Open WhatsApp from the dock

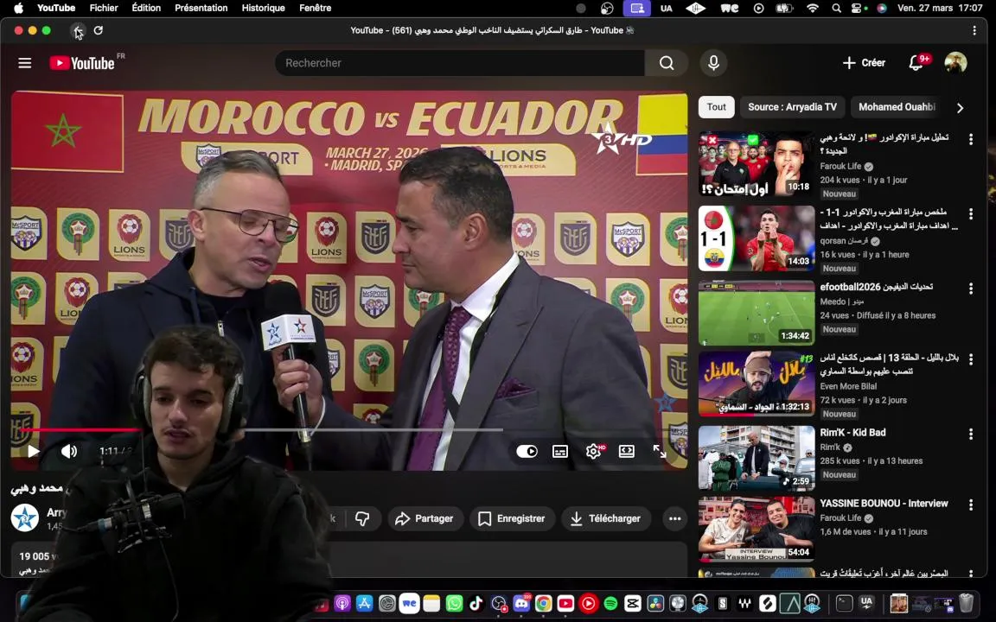454,603
